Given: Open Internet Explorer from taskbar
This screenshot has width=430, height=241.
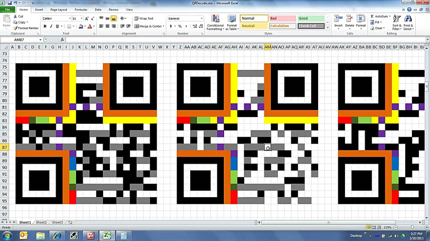Looking at the screenshot, I should [57, 236].
